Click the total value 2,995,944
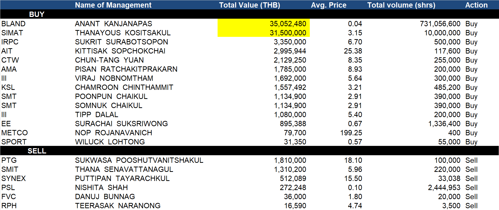The image size is (499, 210). coord(290,51)
